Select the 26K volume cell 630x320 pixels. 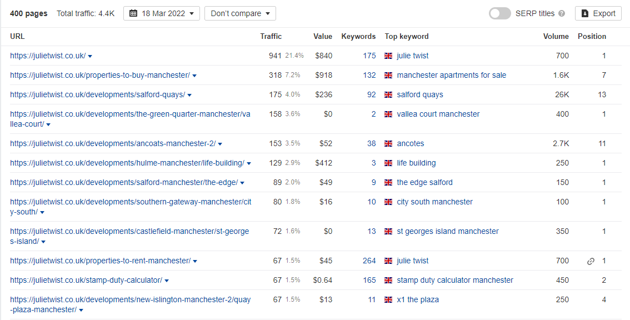pos(561,95)
